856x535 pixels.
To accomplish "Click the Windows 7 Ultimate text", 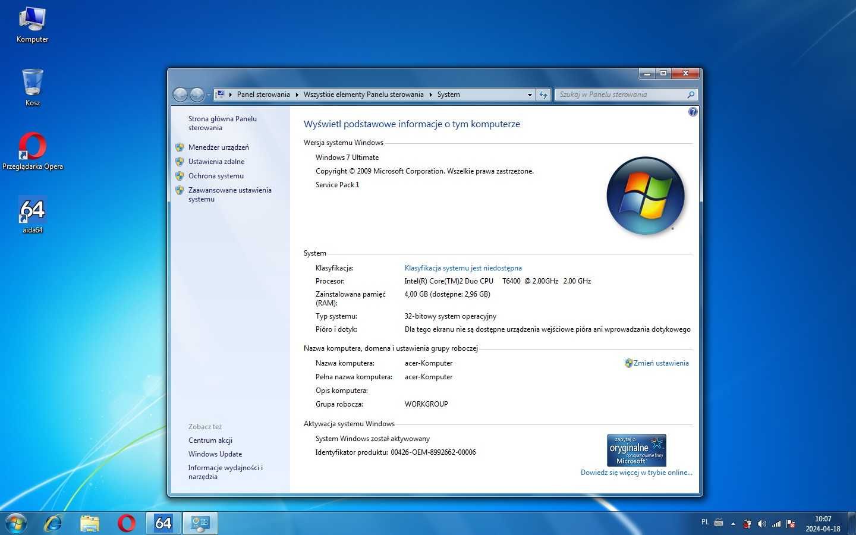I will coord(347,158).
